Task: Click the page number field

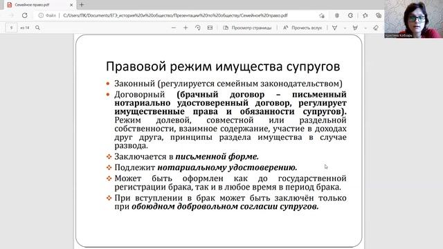Action: click(x=11, y=28)
